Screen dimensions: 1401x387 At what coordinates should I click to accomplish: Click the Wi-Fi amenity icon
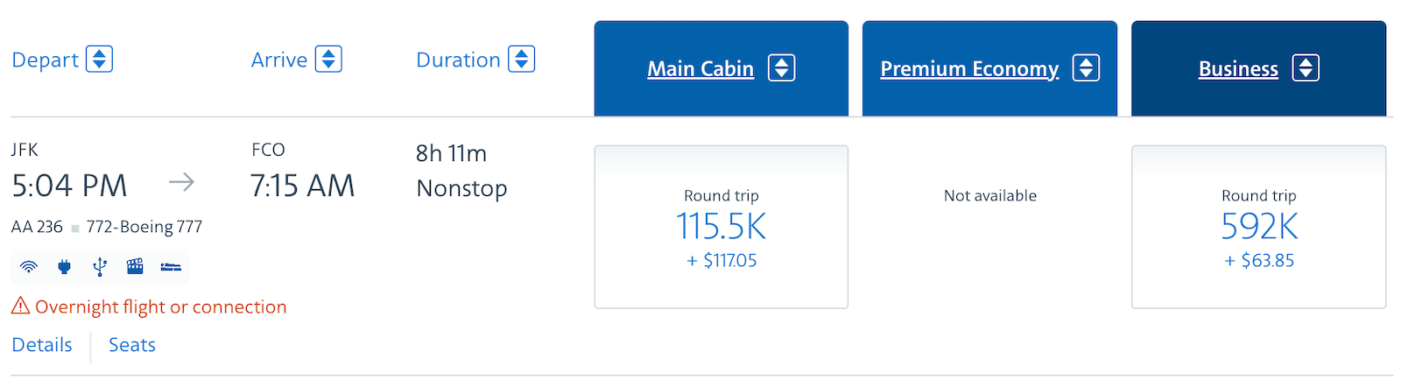point(29,267)
